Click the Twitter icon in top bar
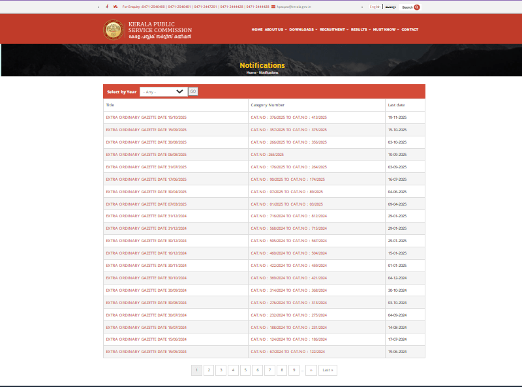Viewport: 522px width, 387px height. pyautogui.click(x=114, y=6)
